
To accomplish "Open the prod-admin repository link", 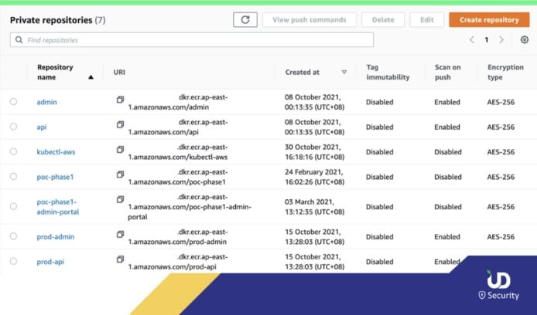I will [x=55, y=237].
